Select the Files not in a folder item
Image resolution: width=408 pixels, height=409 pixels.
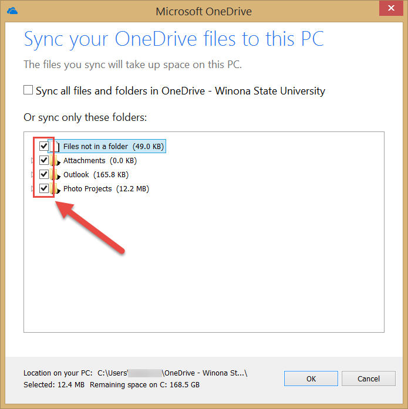pos(96,146)
